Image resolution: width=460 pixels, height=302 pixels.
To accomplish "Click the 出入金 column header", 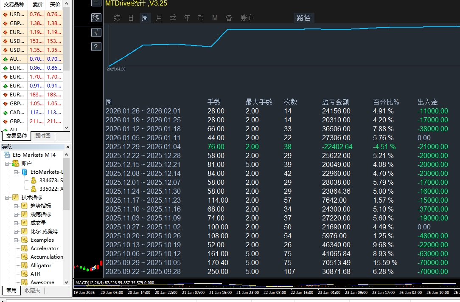I will click(x=427, y=102).
